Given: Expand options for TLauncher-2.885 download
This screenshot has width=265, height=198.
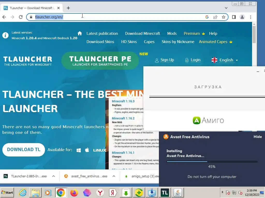Looking at the screenshot, I should [x=54, y=176].
